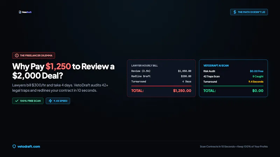This screenshot has height=157, width=280.
Task: Click the $1,050.00 review amount
Action: [184, 71]
